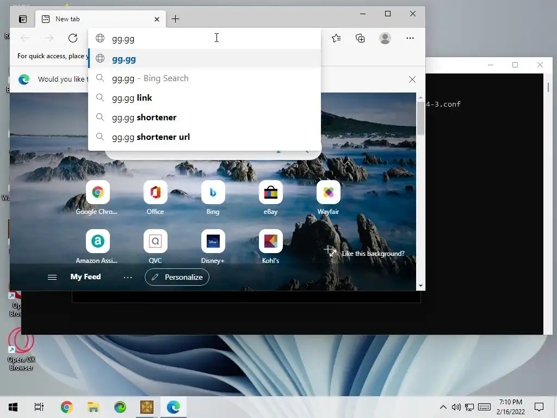
Task: Open Task View from the taskbar
Action: 39,407
